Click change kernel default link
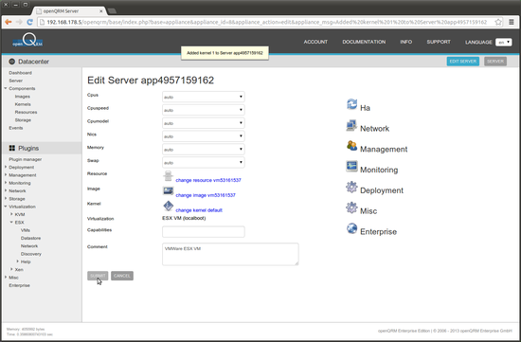Screen dimensions: 521x342 (x=199, y=210)
